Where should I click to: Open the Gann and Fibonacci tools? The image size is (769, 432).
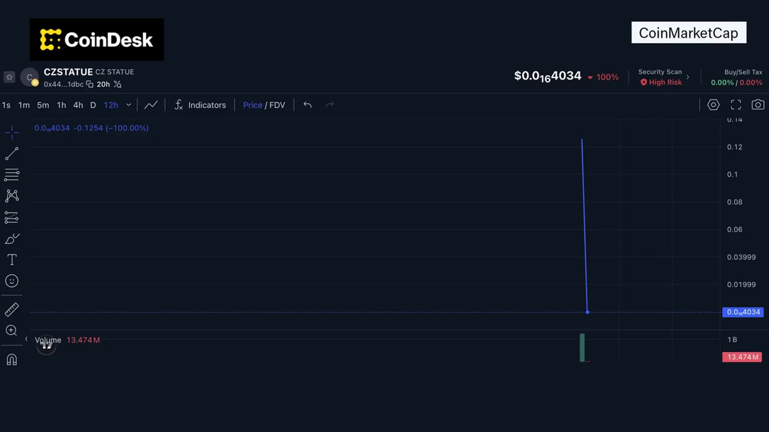(x=12, y=196)
